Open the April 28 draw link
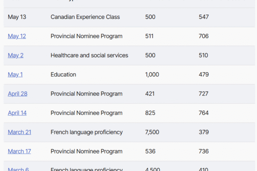257x171 pixels. tap(18, 94)
